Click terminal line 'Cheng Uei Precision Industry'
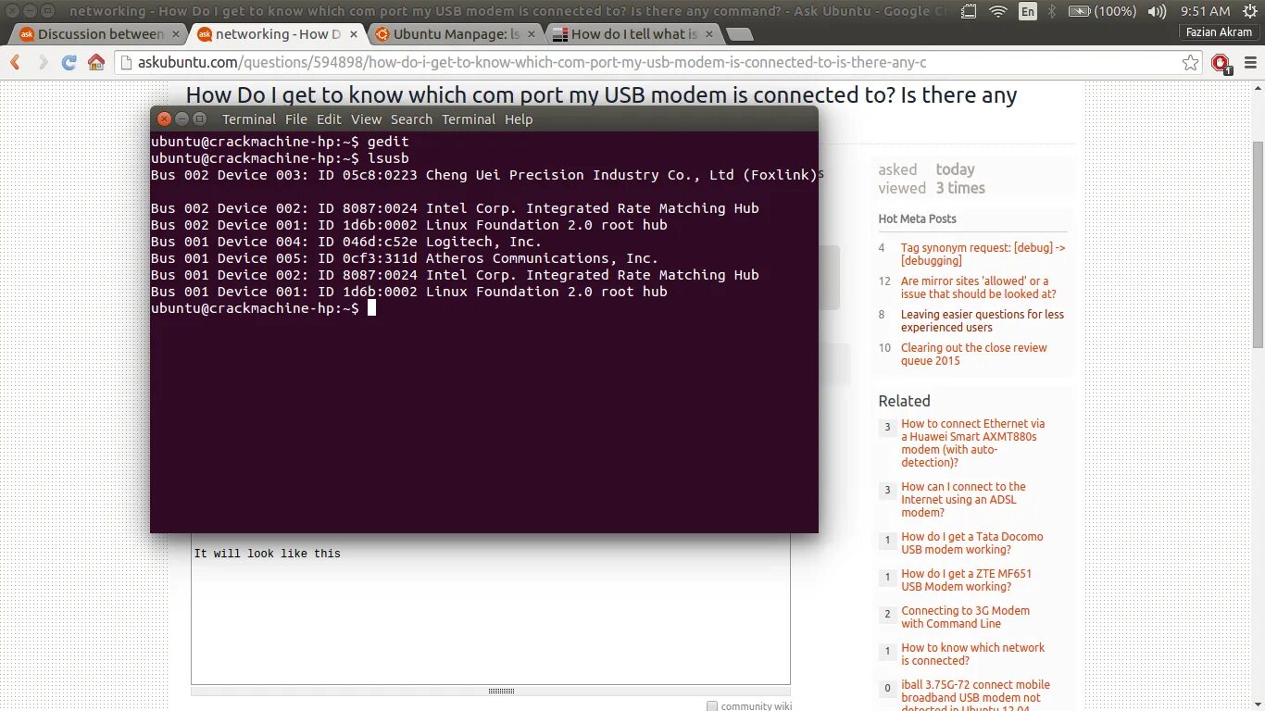This screenshot has width=1265, height=711. [x=484, y=175]
